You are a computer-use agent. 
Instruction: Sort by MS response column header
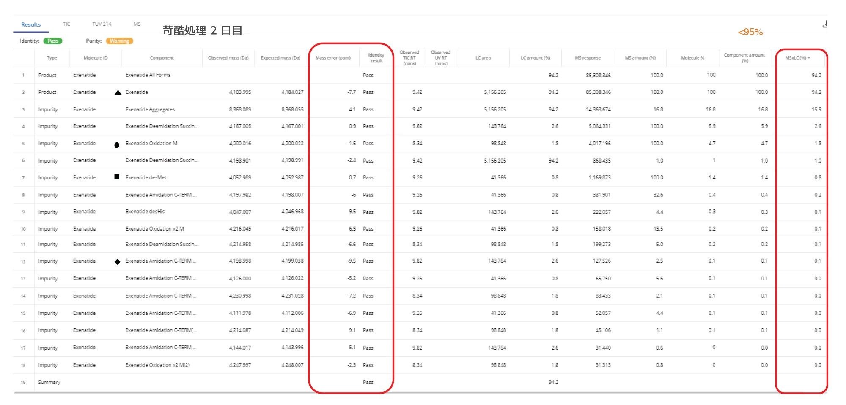(588, 58)
